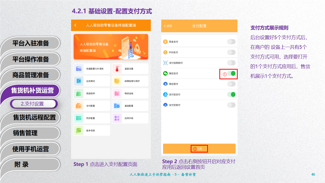
Task: Disable 微信支付 toggle switch
Action: point(231,74)
